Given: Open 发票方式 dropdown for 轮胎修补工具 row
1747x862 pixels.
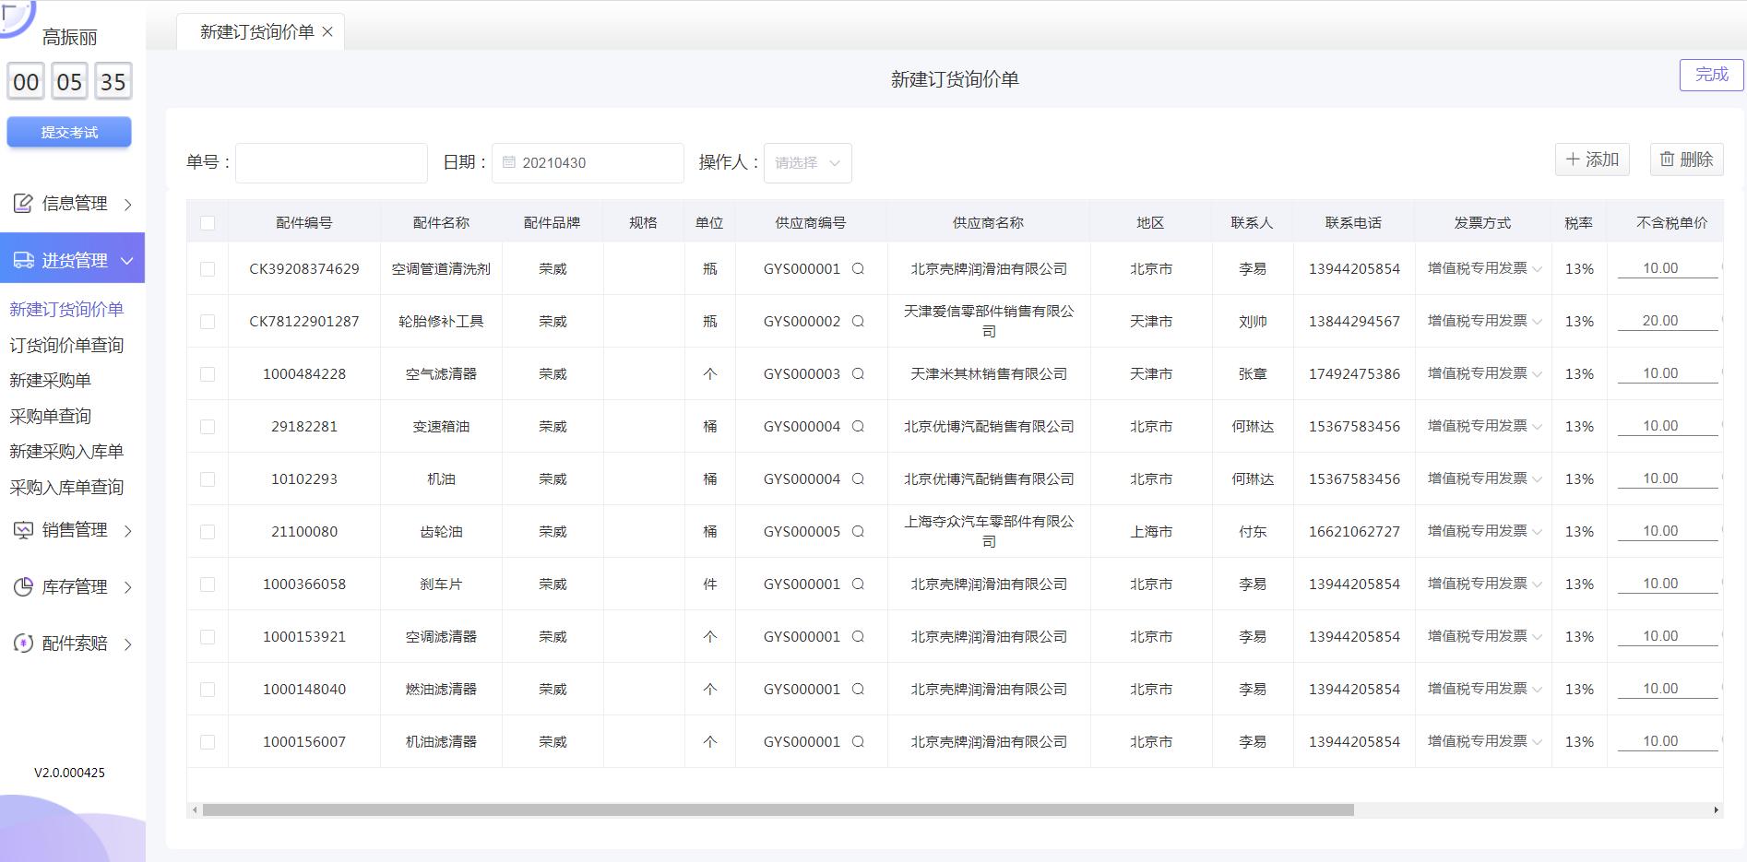Looking at the screenshot, I should [x=1483, y=321].
